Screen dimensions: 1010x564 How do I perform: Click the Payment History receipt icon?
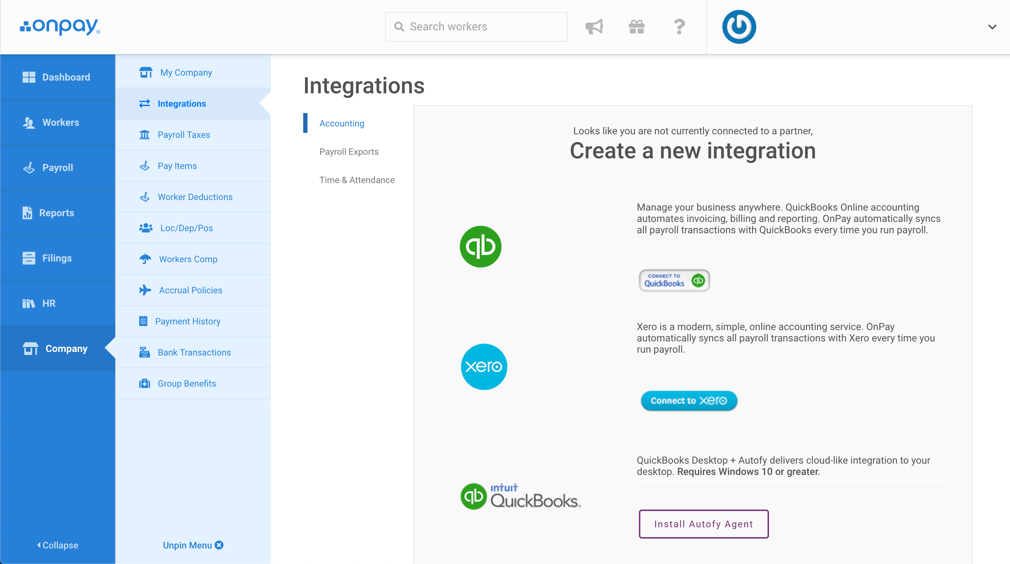[x=143, y=321]
